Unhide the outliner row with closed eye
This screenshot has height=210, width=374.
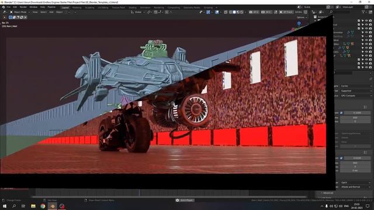(366, 36)
